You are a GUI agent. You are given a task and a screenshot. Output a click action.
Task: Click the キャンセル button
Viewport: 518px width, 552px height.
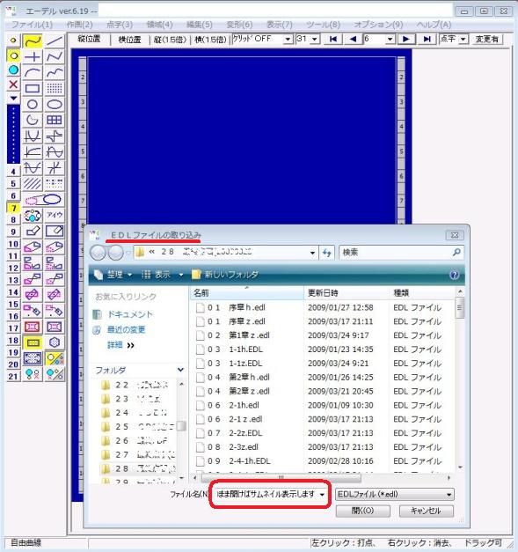coord(426,511)
